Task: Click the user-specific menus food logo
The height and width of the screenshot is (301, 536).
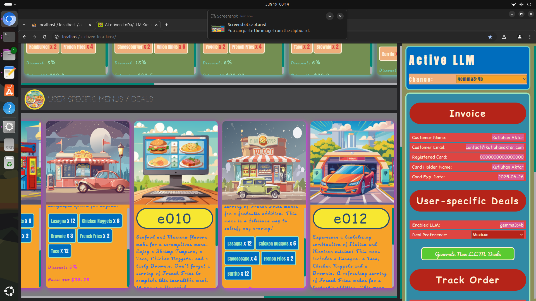Action: [35, 99]
